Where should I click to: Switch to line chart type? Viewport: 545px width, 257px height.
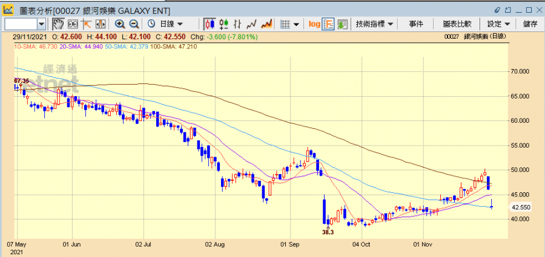[x=252, y=24]
